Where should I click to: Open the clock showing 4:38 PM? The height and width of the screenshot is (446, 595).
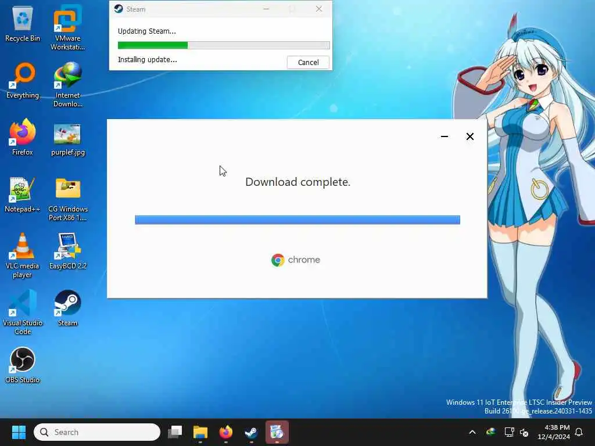(554, 432)
